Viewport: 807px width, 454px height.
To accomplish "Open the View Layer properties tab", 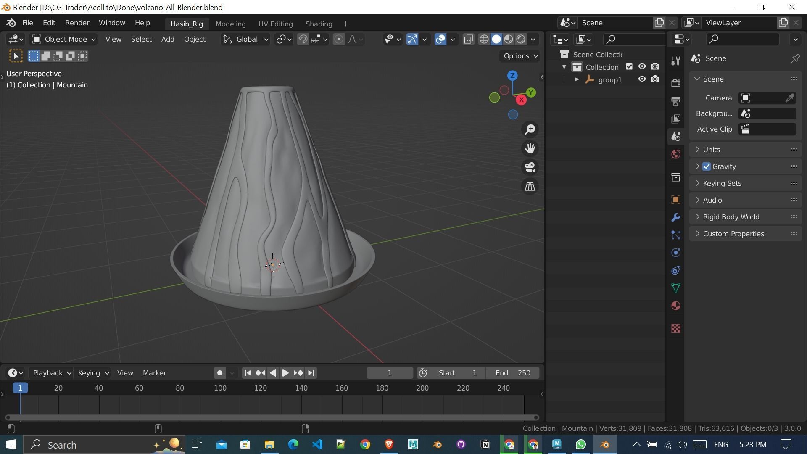I will (x=675, y=119).
